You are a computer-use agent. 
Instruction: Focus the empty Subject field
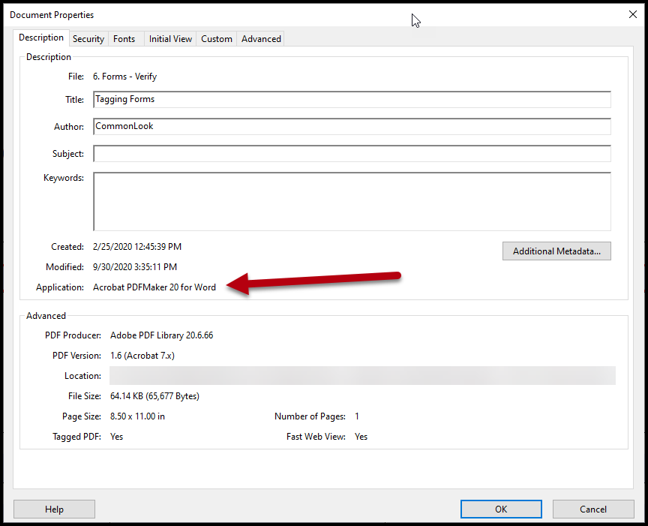point(352,153)
